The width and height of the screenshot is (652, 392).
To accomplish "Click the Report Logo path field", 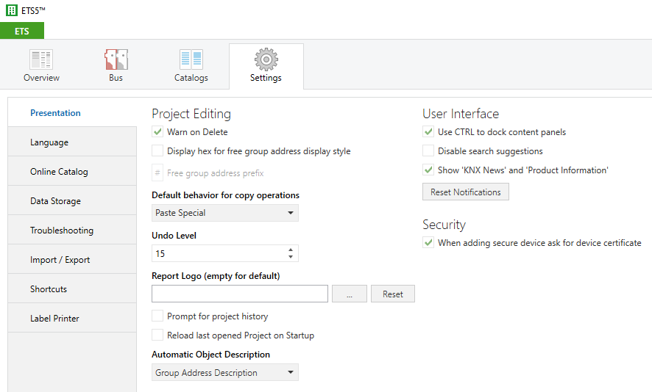I will (x=240, y=294).
